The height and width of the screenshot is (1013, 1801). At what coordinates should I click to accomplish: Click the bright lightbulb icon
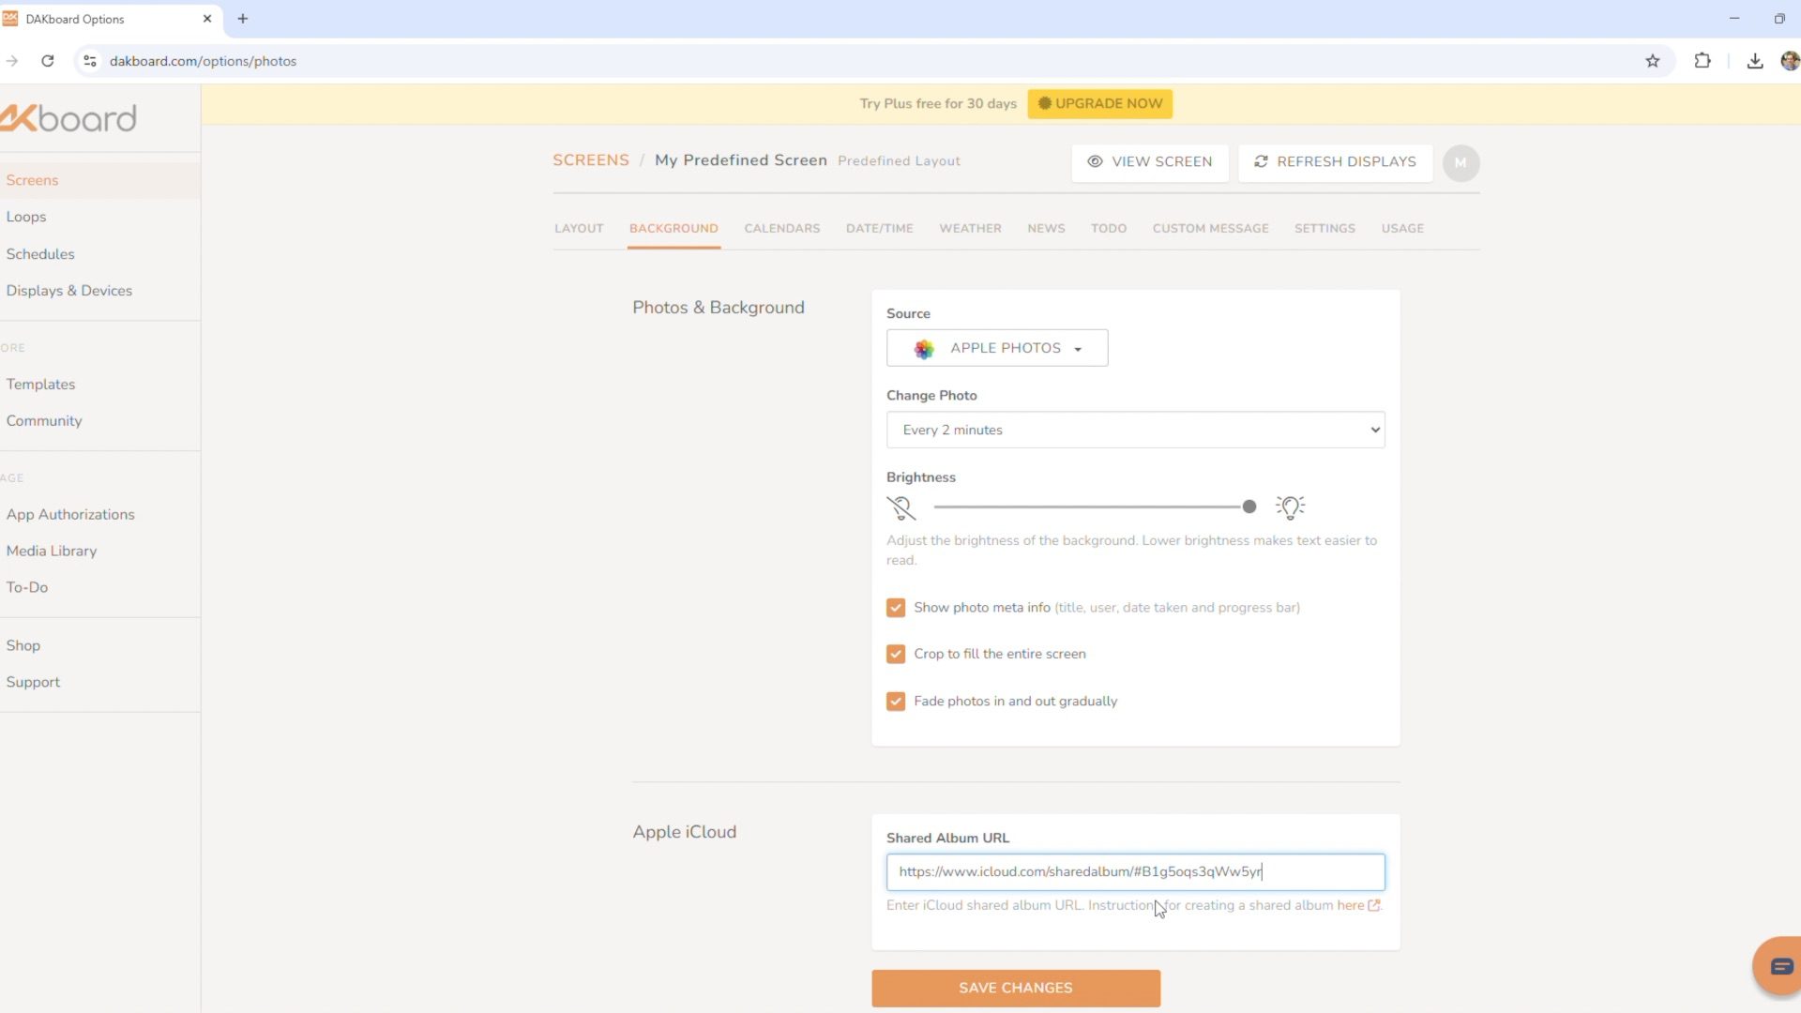[1290, 507]
